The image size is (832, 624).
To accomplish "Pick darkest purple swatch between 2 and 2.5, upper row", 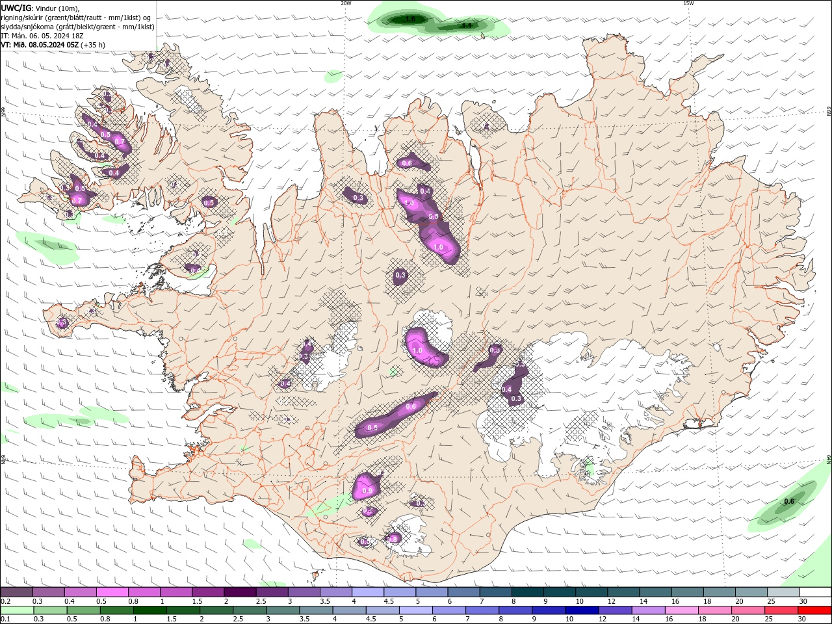I will click(240, 592).
